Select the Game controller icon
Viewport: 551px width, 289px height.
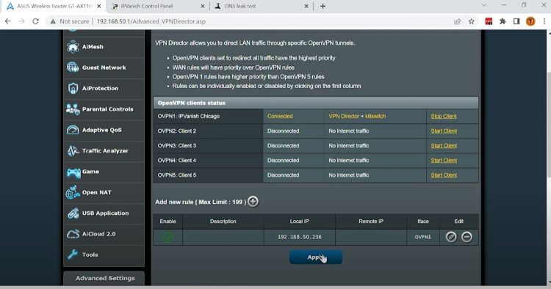click(x=73, y=172)
